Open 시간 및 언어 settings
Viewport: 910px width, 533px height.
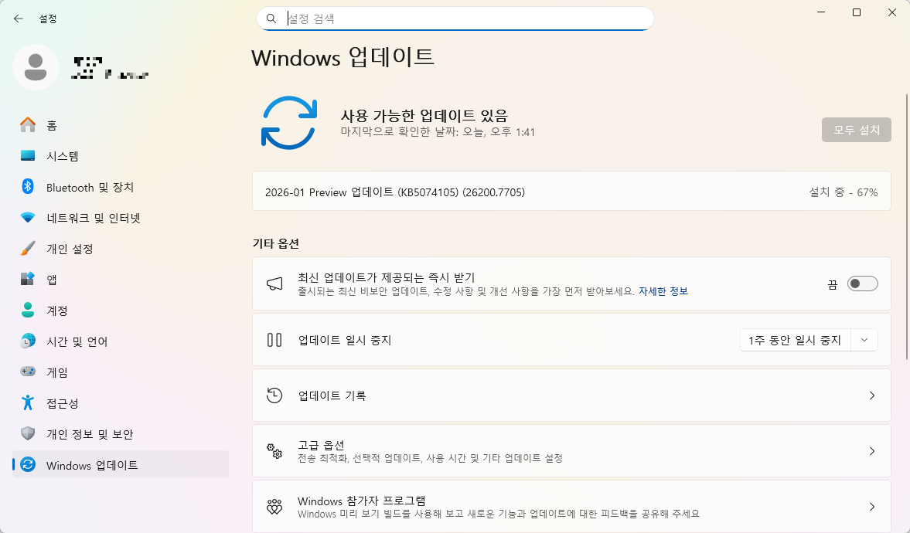click(x=120, y=341)
